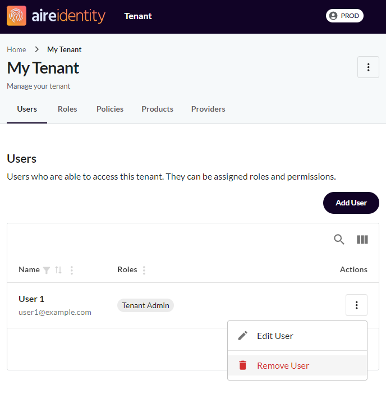The width and height of the screenshot is (386, 394).
Task: Open Roles column options menu dots
Action: [144, 270]
